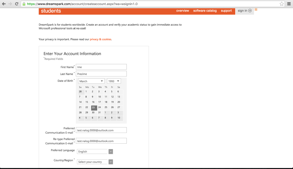The image size is (293, 169).
Task: Select day 23 in the calendar
Action: (94, 107)
